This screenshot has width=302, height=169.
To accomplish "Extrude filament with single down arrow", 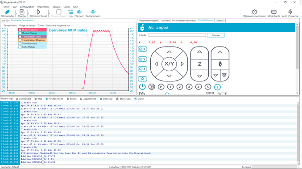I will tap(216, 75).
